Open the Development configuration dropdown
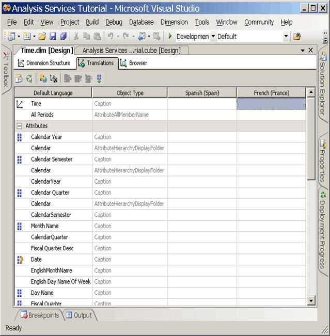The height and width of the screenshot is (336, 330). (213, 37)
